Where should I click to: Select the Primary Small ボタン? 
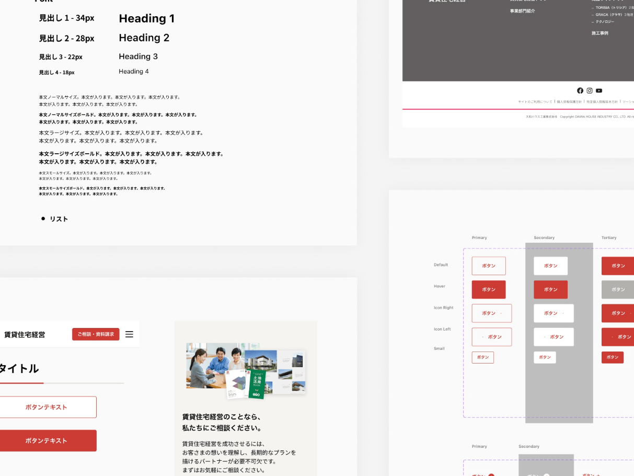[483, 357]
